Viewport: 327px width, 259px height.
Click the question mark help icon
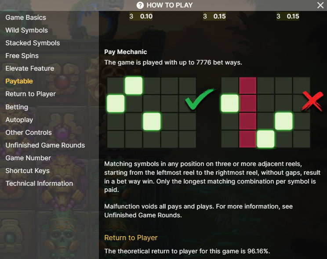coord(140,5)
